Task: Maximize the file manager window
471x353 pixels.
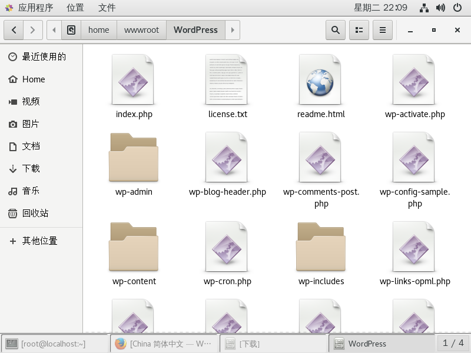Action: click(434, 30)
